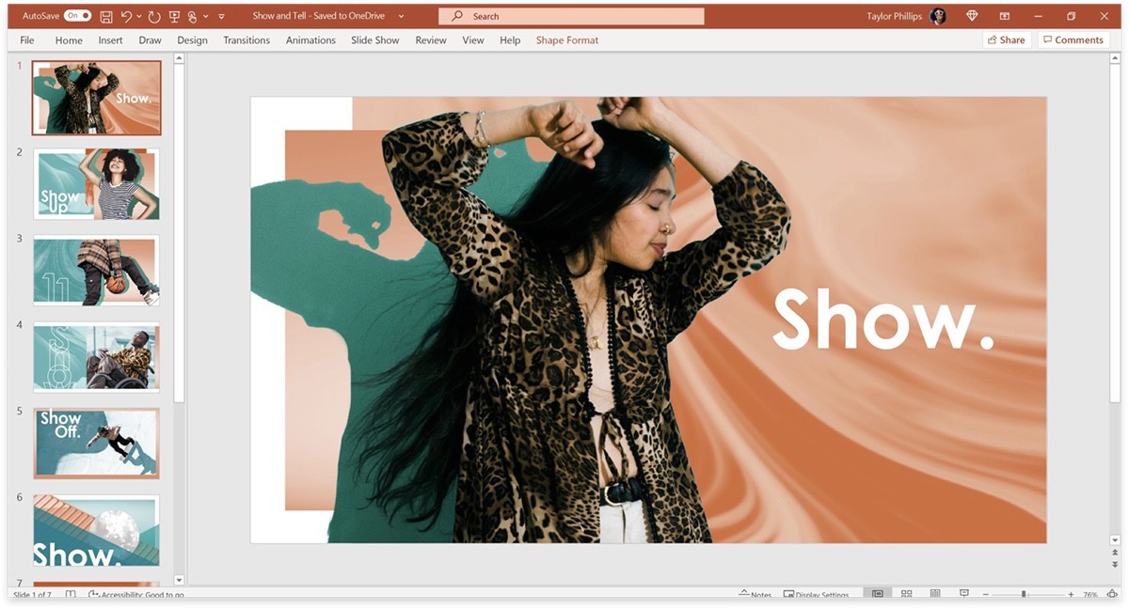Click into the Search box
Viewport: 1129px width, 609px height.
[x=571, y=16]
